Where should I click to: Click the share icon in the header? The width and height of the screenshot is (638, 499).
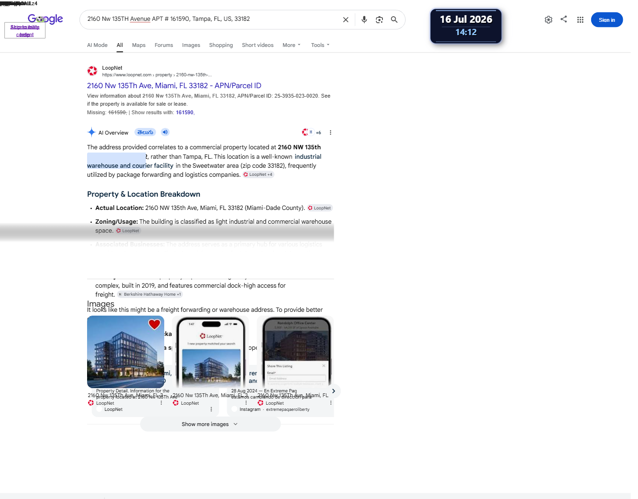[564, 19]
